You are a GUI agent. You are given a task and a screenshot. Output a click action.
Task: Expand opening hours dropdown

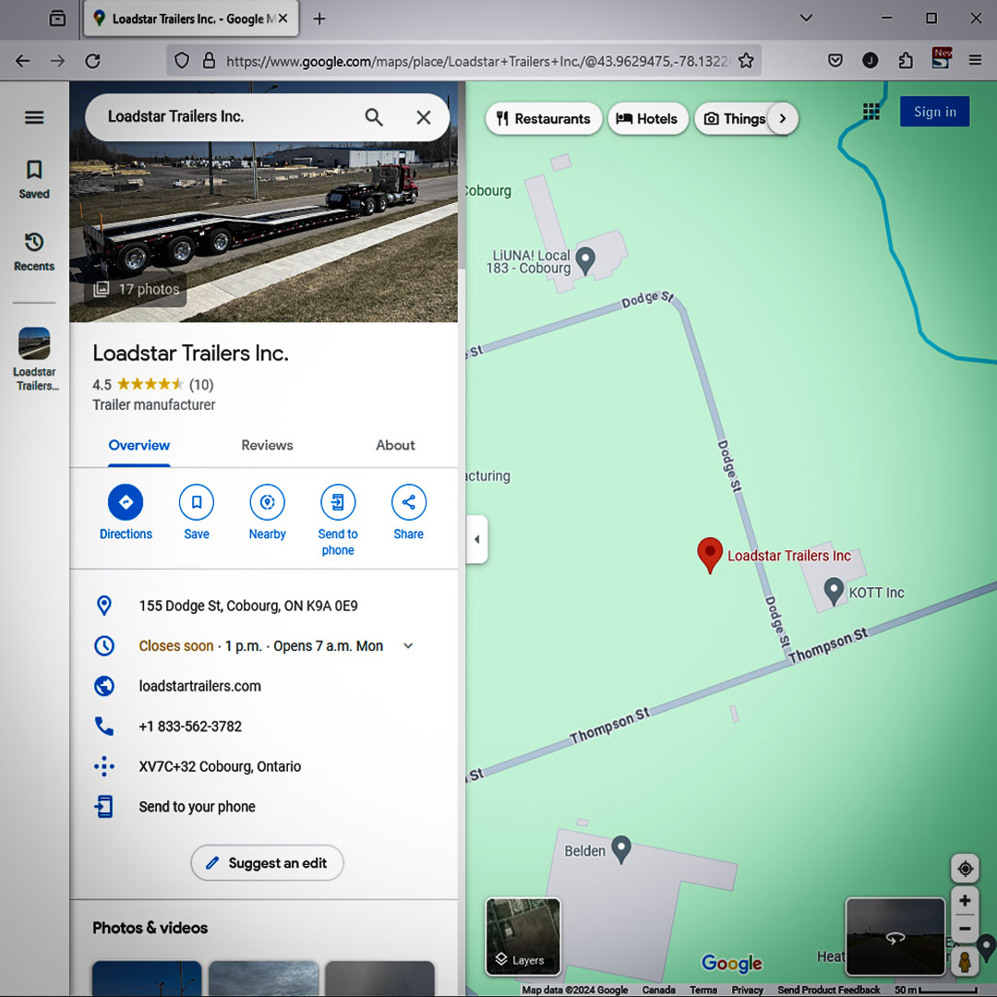click(408, 646)
